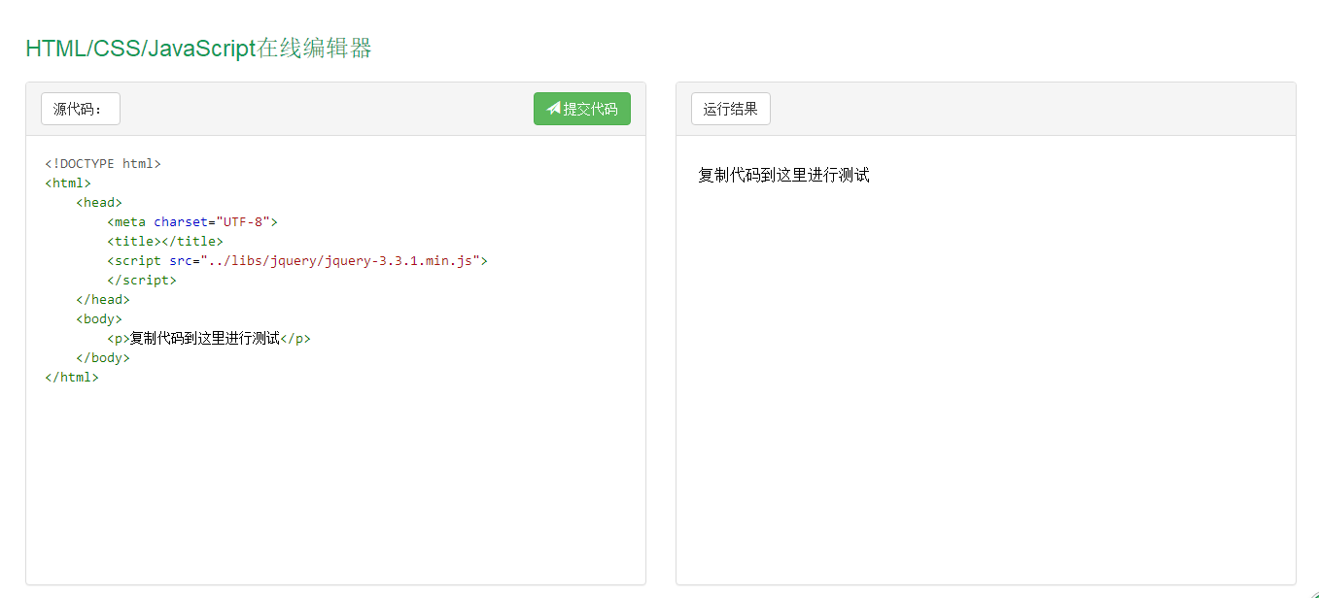The width and height of the screenshot is (1319, 598).
Task: Click the closing </head> tag line
Action: tap(103, 299)
